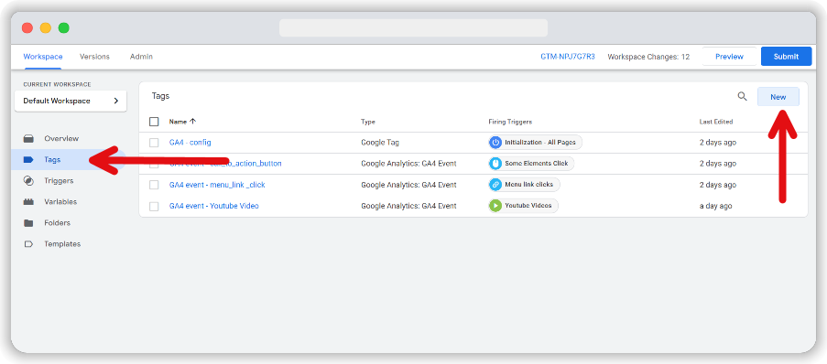Open Overview in the sidebar
The image size is (827, 364).
click(x=61, y=138)
